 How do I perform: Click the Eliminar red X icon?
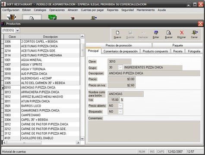(182, 33)
